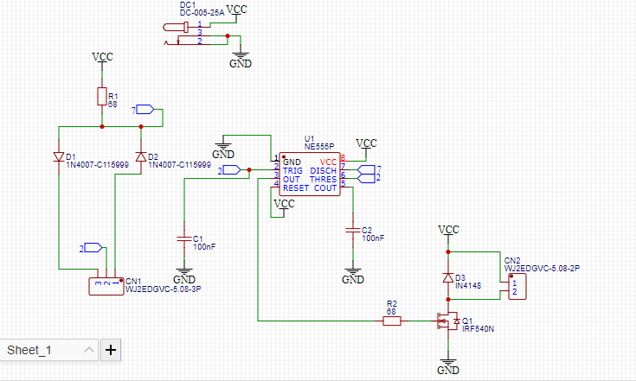Select GND symbol below DC jack
The width and height of the screenshot is (636, 381).
(241, 60)
